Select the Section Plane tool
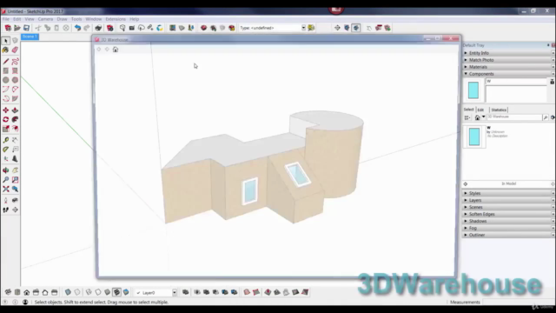 pos(15,210)
